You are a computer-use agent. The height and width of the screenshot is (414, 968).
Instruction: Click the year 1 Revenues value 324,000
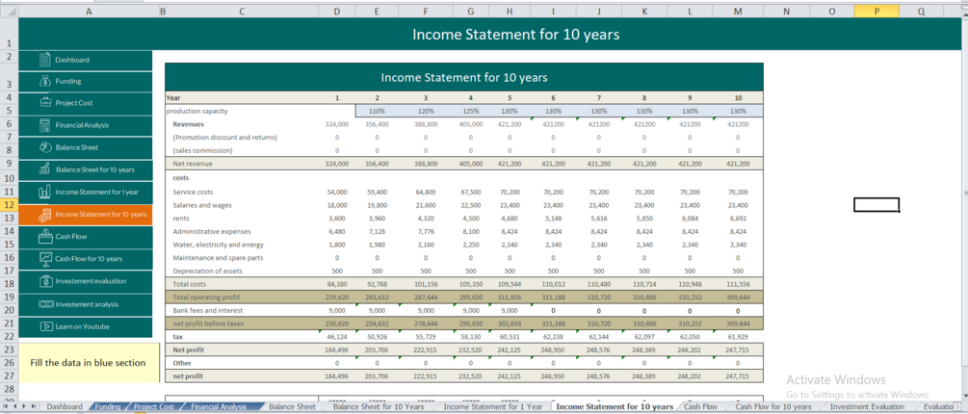coord(337,124)
